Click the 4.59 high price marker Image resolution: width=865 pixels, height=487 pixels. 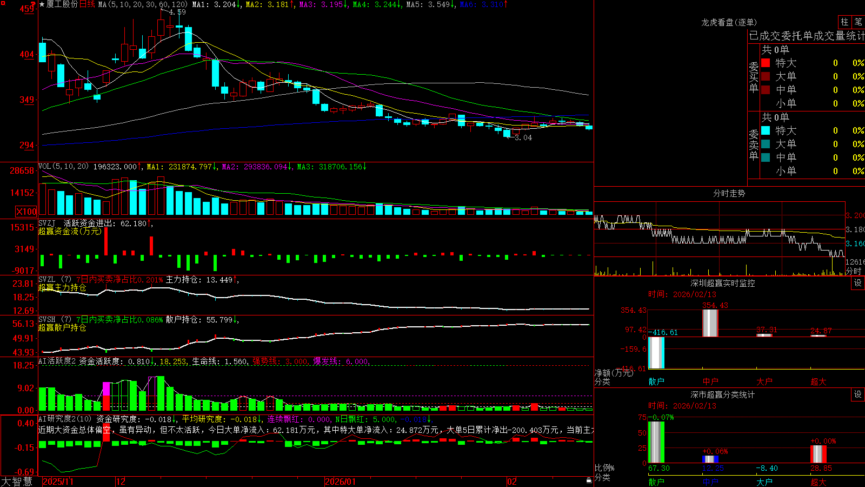pyautogui.click(x=177, y=12)
